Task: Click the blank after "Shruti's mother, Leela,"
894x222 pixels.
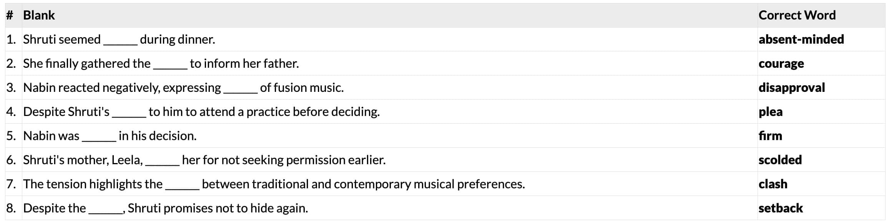Action: click(x=162, y=162)
